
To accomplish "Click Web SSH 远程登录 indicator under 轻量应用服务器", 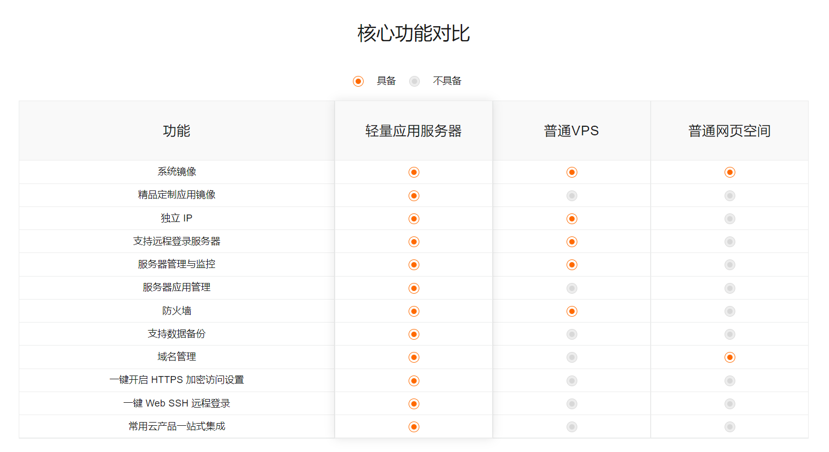I will [x=414, y=404].
